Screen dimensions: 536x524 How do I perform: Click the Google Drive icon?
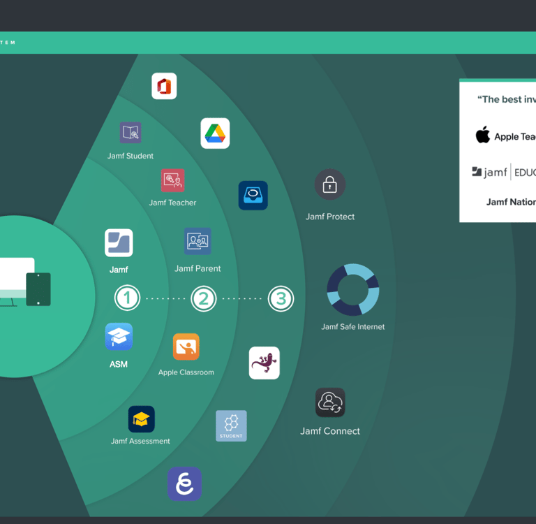tap(215, 133)
